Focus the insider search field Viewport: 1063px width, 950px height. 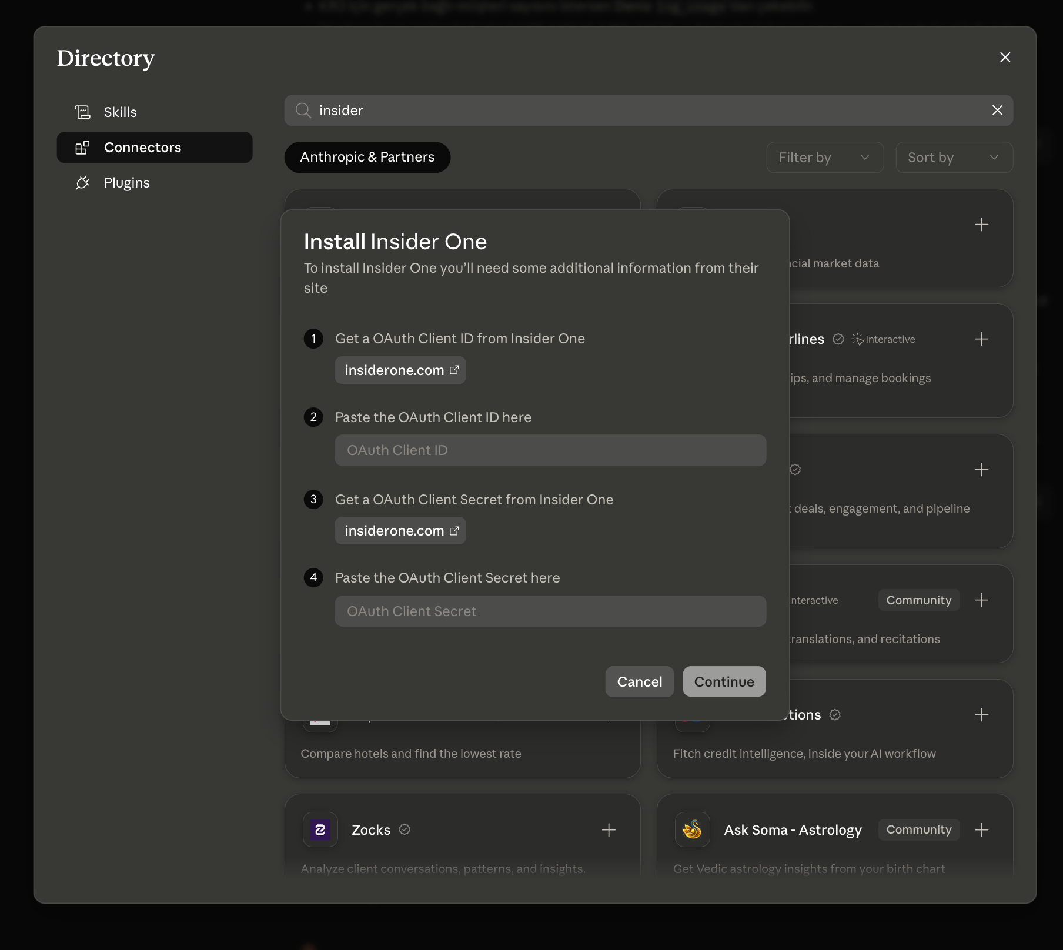[x=649, y=111]
